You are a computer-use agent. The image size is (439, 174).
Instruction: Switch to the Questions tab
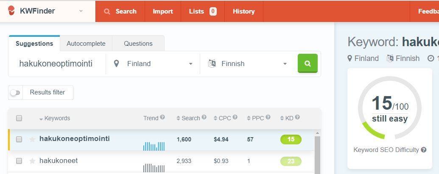138,44
